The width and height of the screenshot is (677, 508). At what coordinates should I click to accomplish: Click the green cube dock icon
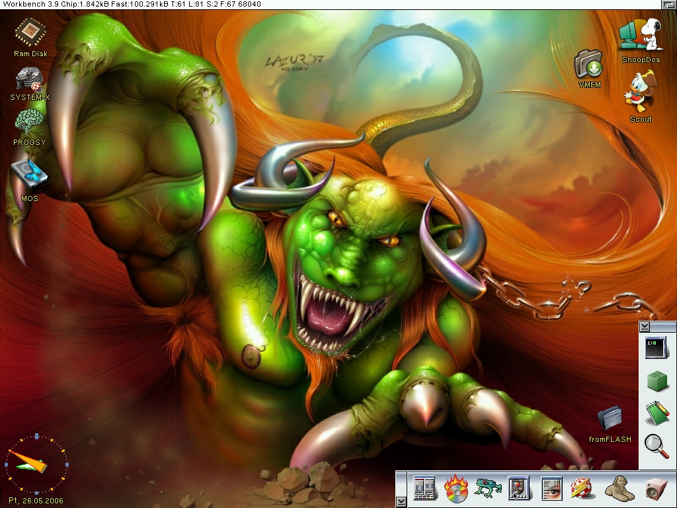657,381
